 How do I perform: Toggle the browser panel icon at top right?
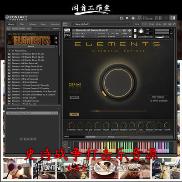[173, 18]
